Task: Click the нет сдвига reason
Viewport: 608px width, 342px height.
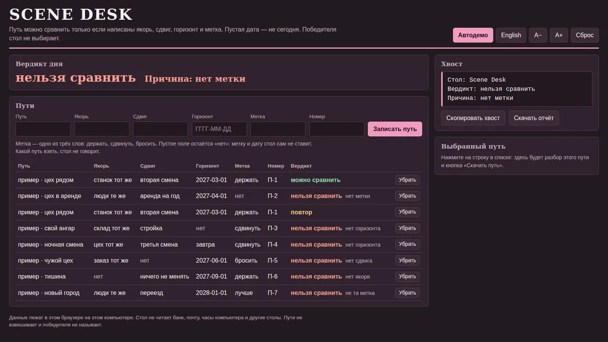Action: pyautogui.click(x=359, y=260)
